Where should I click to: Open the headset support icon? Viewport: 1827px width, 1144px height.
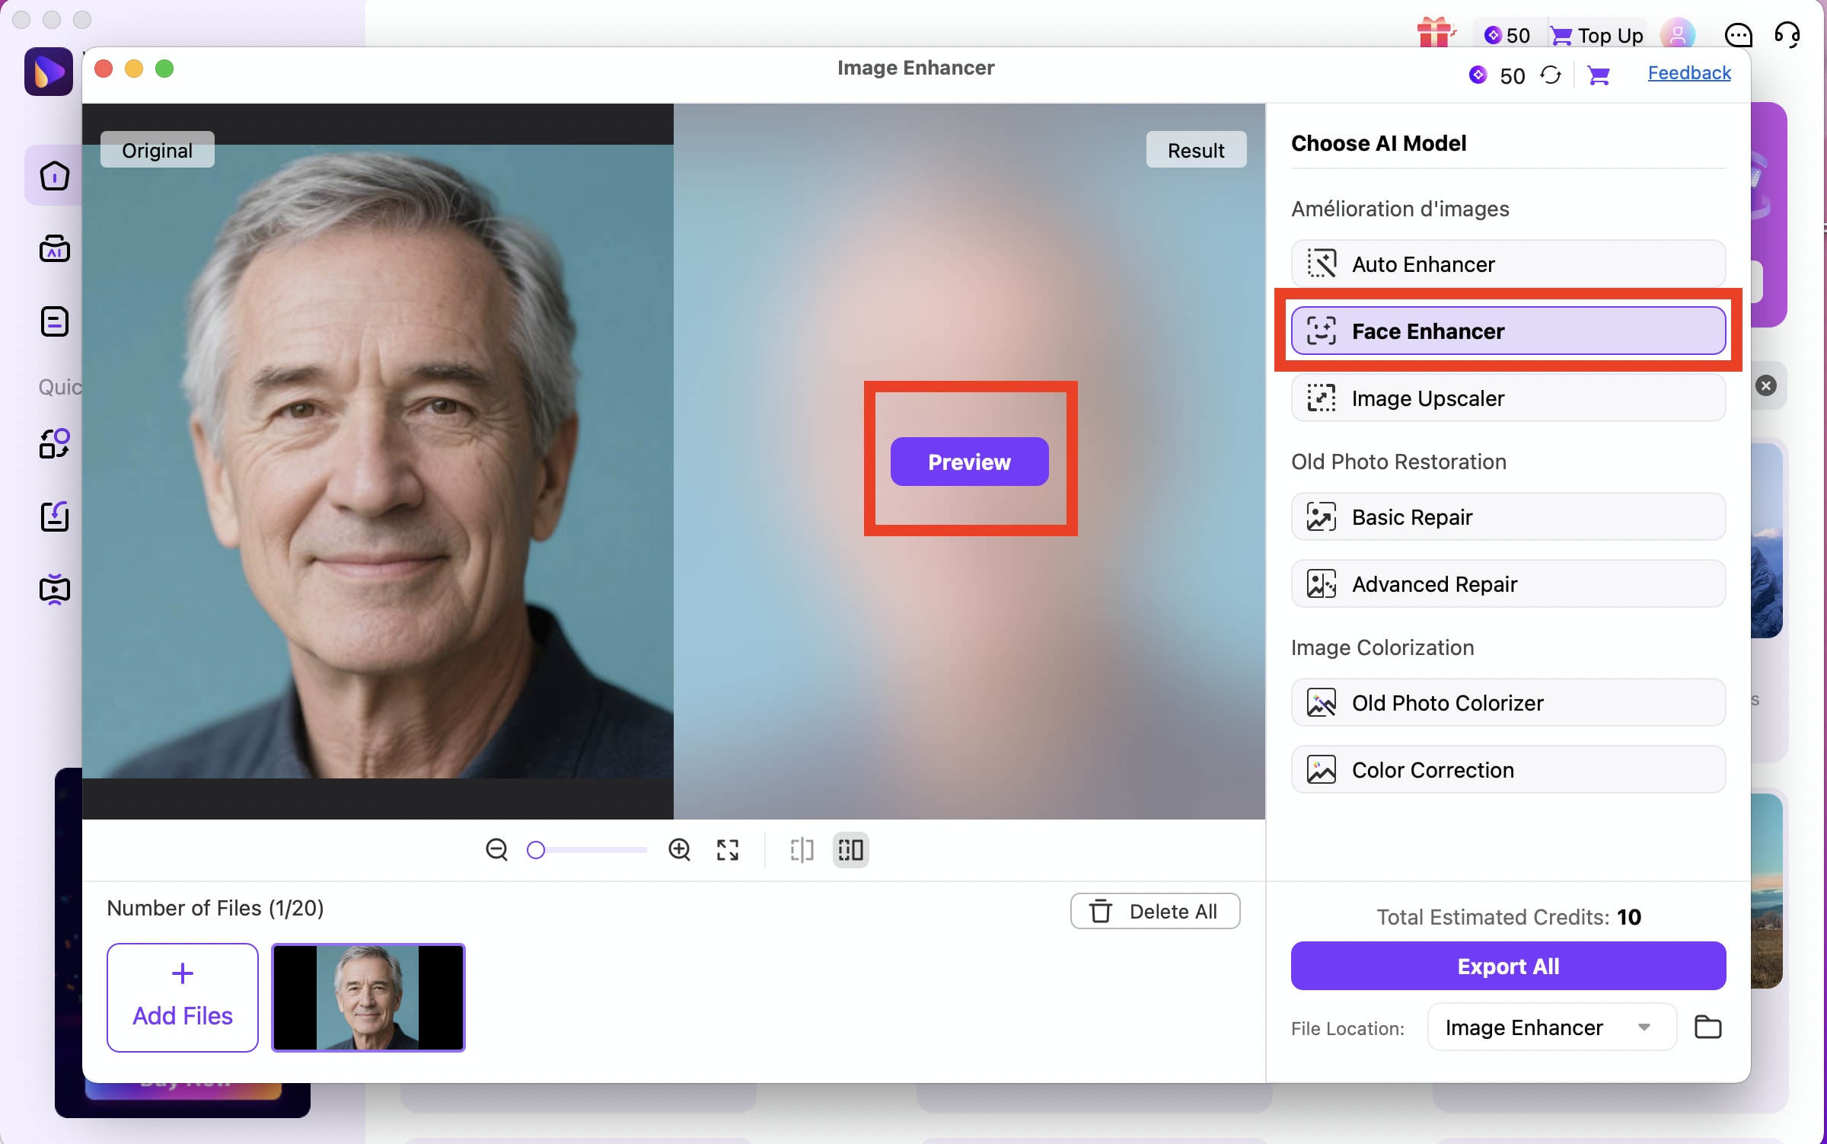coord(1787,34)
